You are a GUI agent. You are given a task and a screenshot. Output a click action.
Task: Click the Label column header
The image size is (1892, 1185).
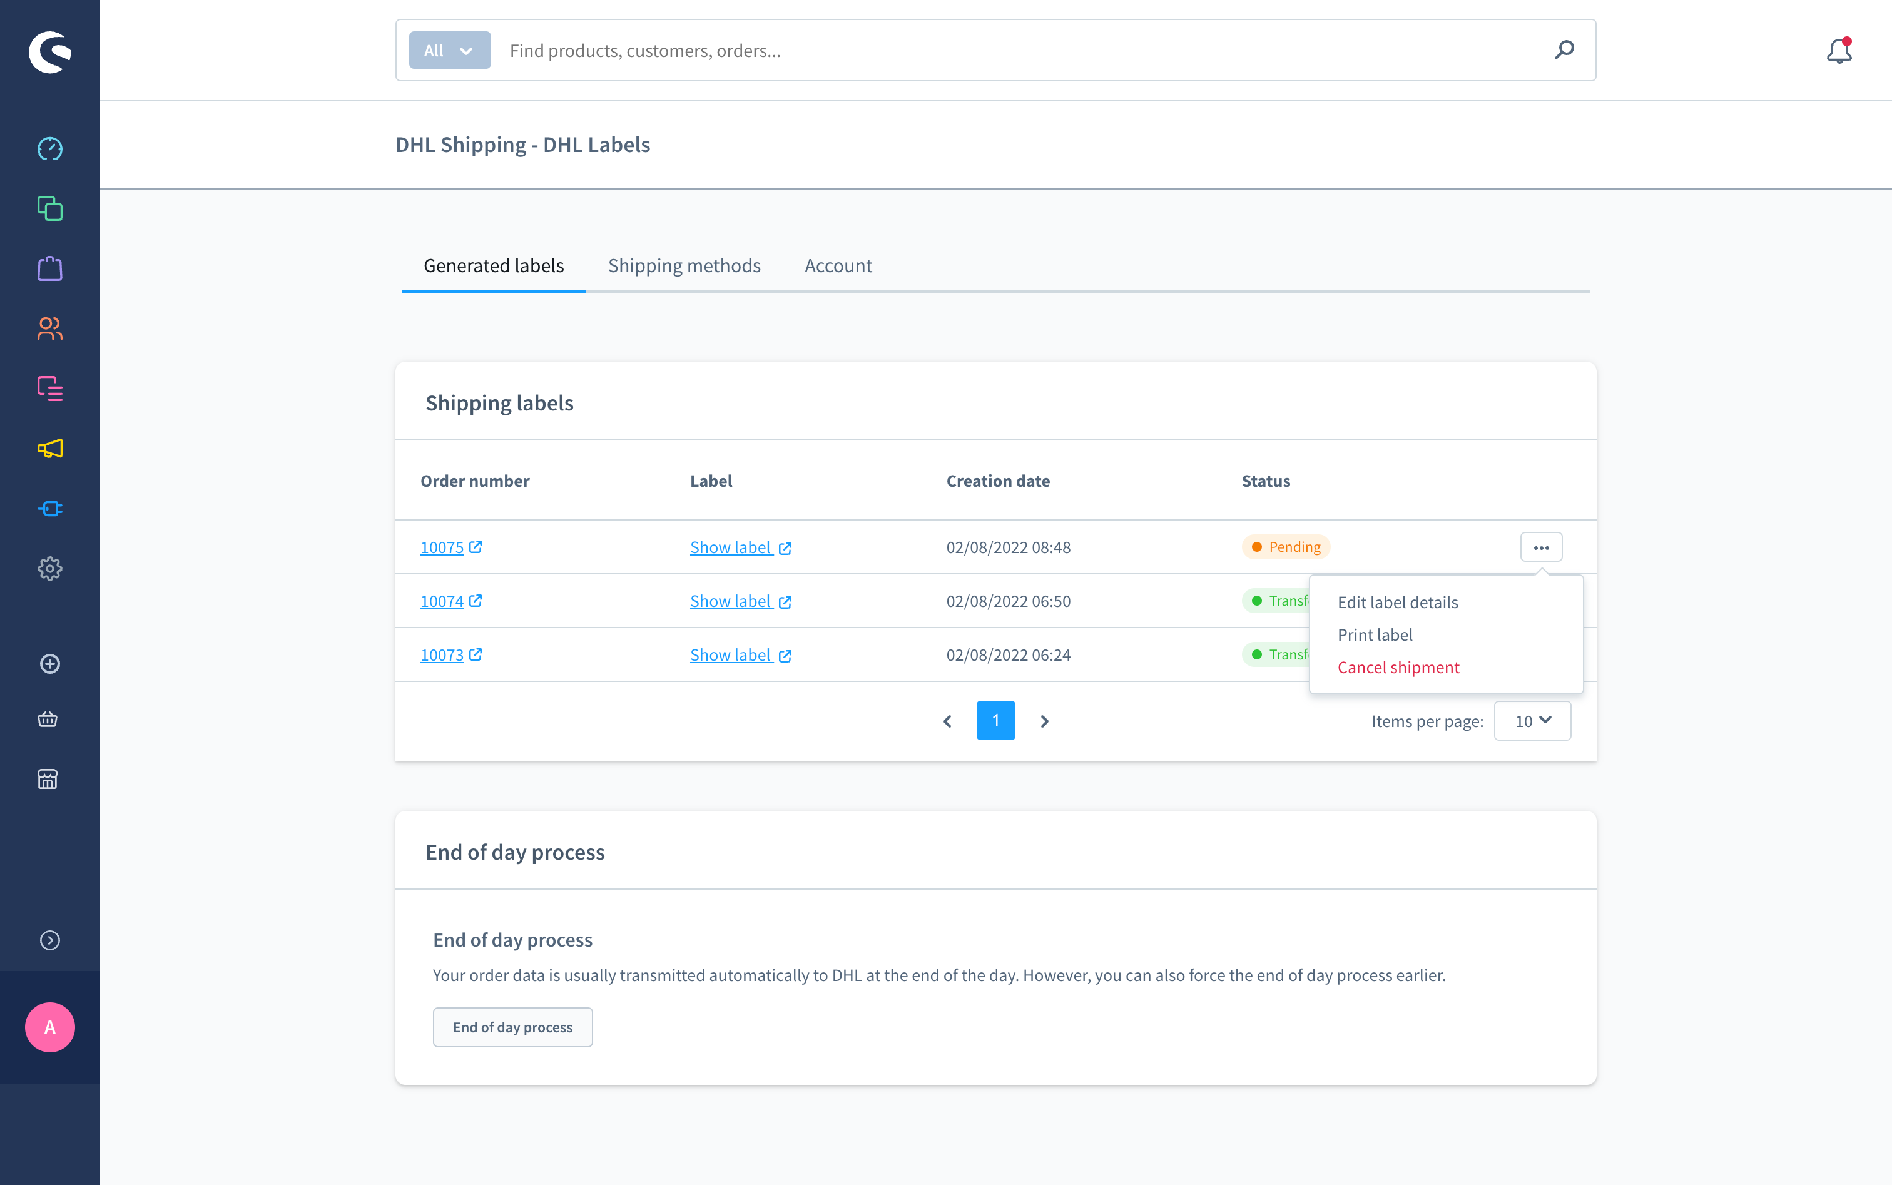[711, 481]
